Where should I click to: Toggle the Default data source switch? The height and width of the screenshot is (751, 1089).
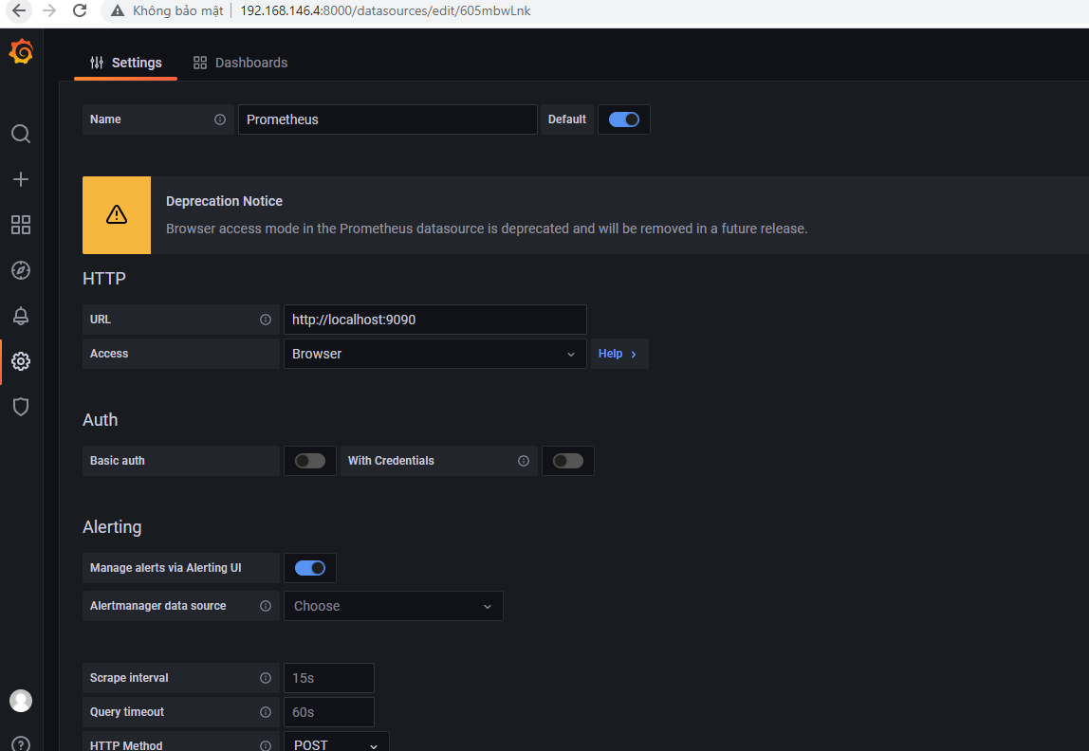point(623,119)
